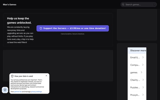Viewport: 160px width, 100px height.
Task: Click Support the Servers donation button
Action: click(x=73, y=28)
